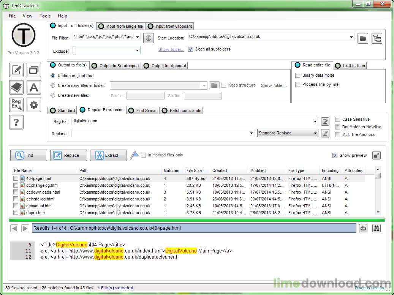
Task: Click the green progress bar
Action: coord(197,220)
